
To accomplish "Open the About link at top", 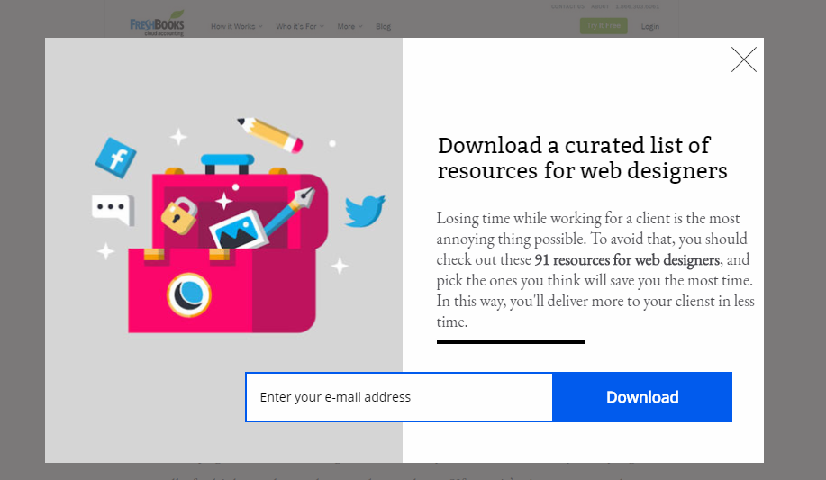I will (600, 6).
